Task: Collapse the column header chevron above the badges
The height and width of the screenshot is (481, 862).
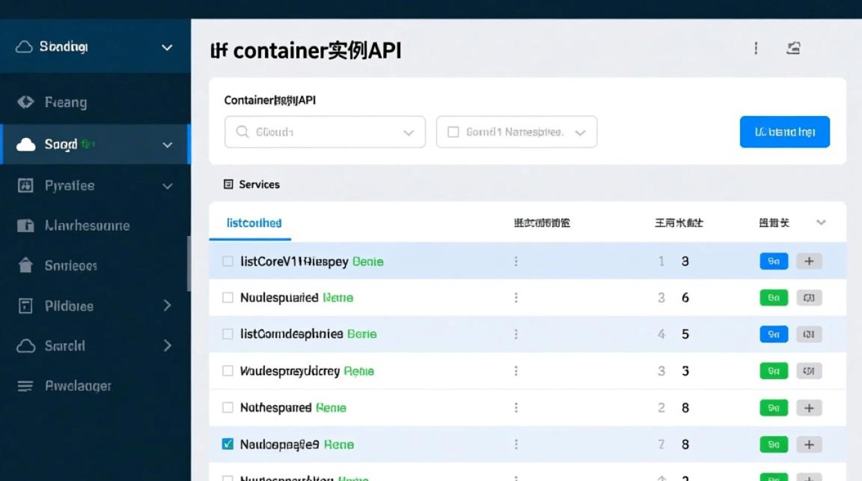Action: (822, 223)
